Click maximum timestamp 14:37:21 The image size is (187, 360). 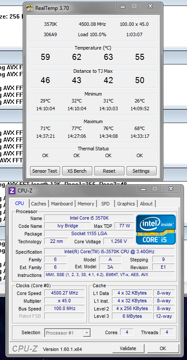pyautogui.click(x=45, y=136)
